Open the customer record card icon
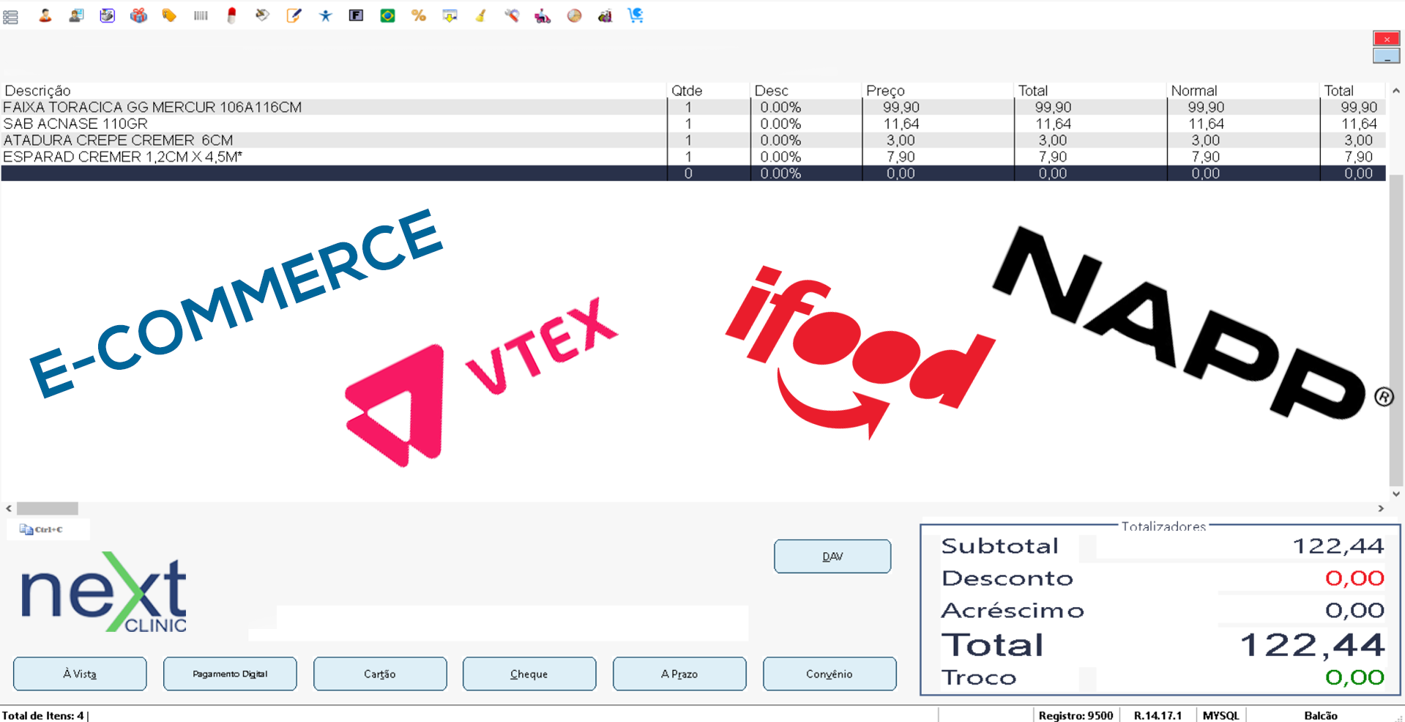 (x=76, y=15)
